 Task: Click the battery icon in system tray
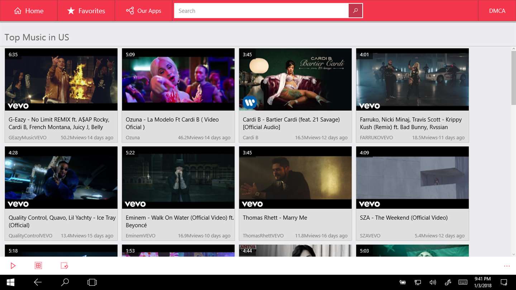tap(402, 282)
